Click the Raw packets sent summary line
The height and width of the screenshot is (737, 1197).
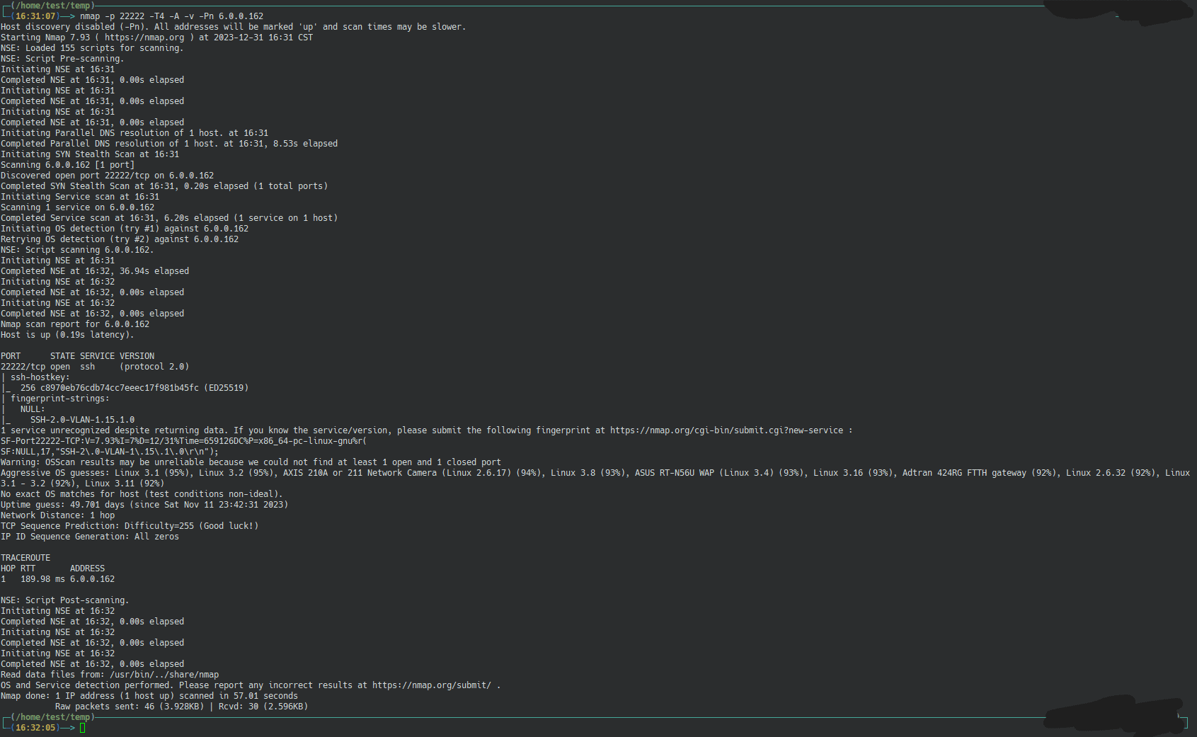pyautogui.click(x=181, y=707)
